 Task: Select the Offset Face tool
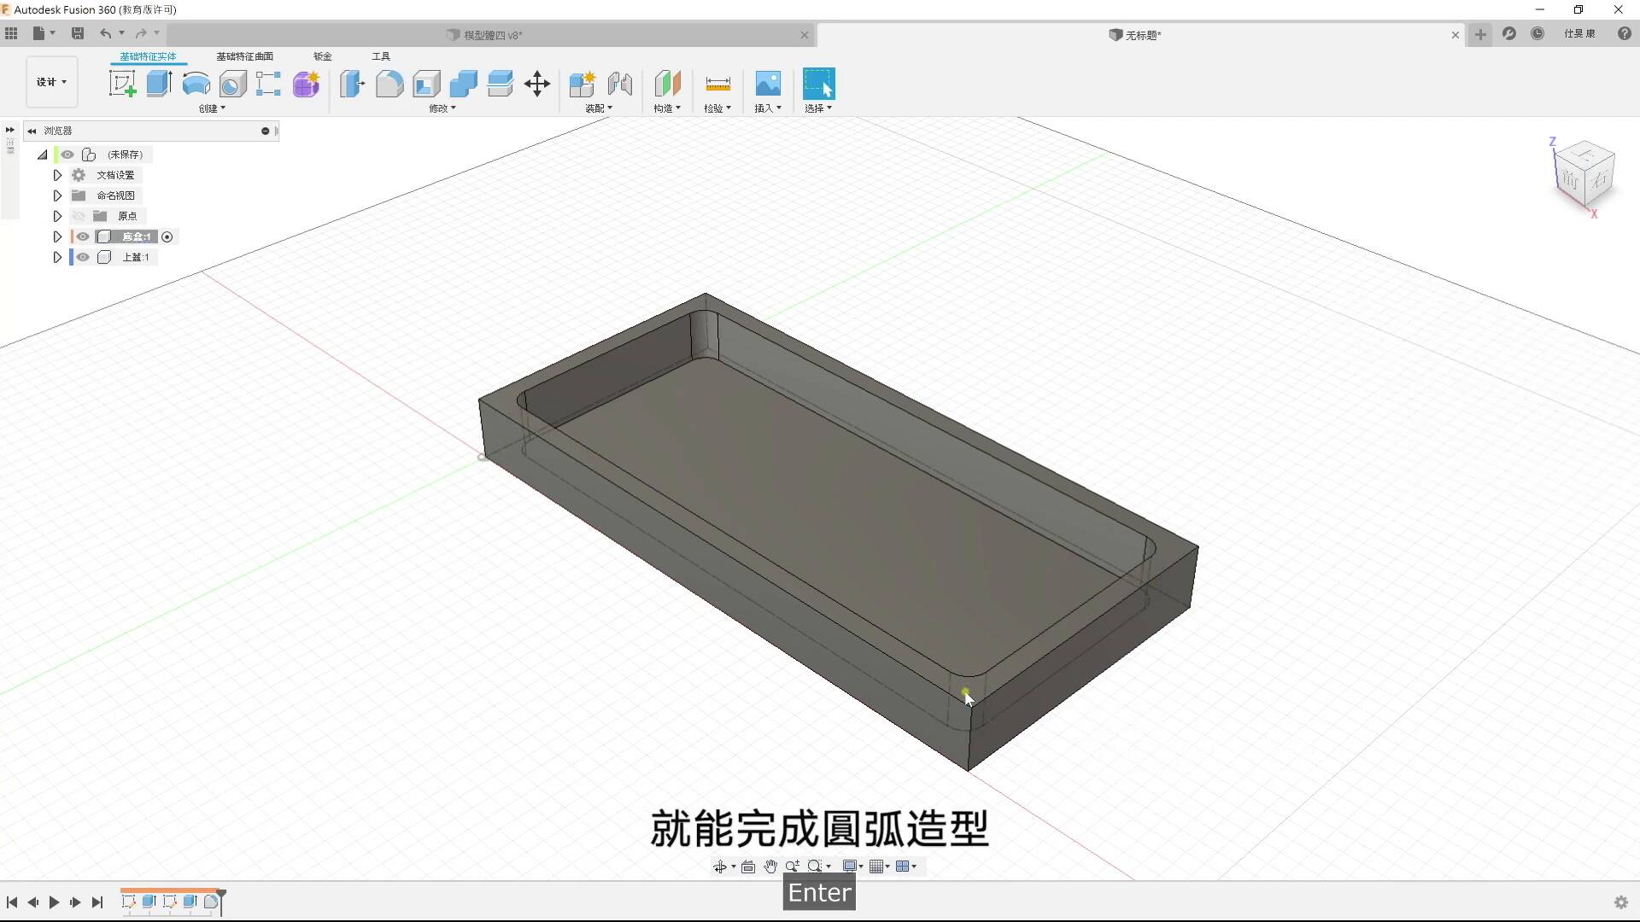(x=500, y=84)
